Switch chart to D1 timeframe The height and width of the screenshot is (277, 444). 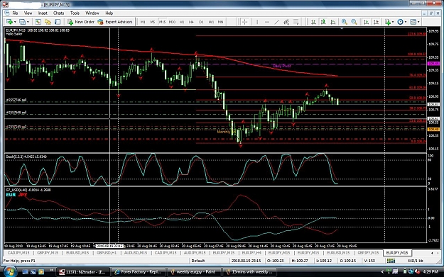(201, 22)
